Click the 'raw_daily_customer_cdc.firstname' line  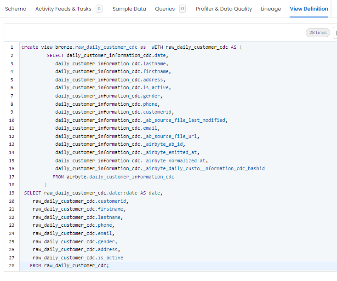pyautogui.click(x=79, y=209)
